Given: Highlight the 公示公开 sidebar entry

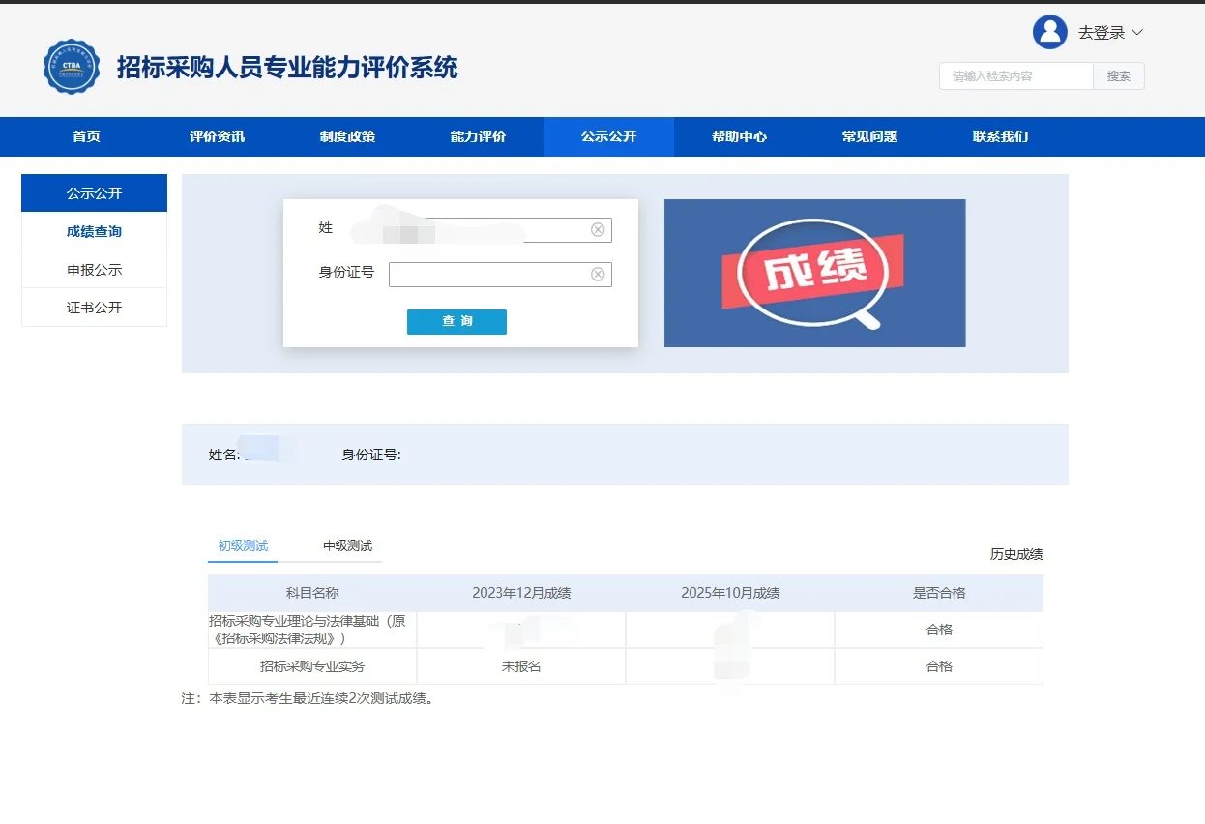Looking at the screenshot, I should click(94, 192).
